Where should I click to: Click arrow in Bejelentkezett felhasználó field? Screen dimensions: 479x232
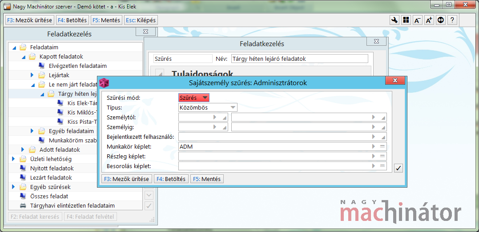coord(374,137)
